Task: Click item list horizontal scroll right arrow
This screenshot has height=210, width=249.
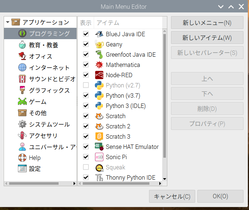Action: pyautogui.click(x=160, y=184)
